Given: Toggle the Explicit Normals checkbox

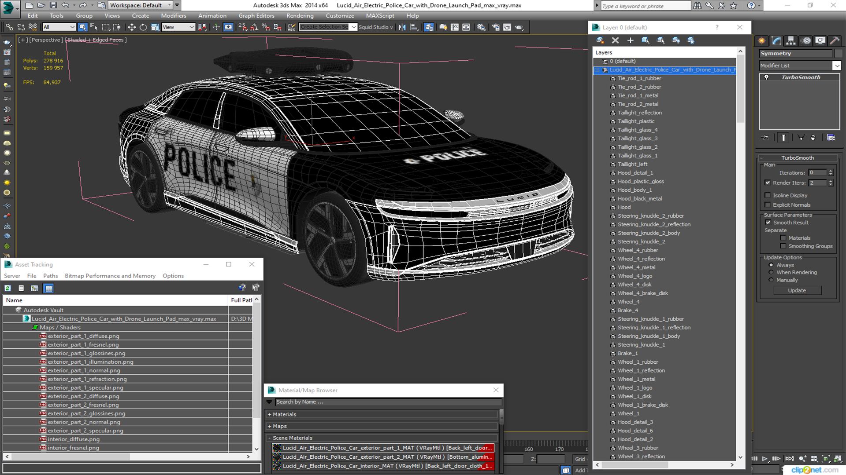Looking at the screenshot, I should (x=768, y=205).
